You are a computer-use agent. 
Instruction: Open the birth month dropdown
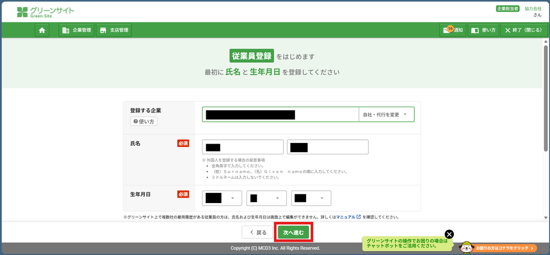pyautogui.click(x=266, y=198)
